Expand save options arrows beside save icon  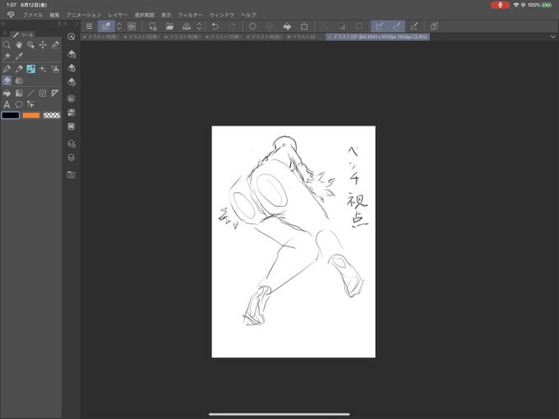click(199, 26)
